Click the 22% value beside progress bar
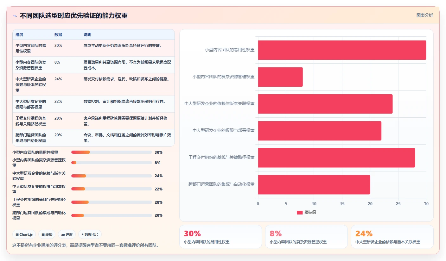The image size is (446, 261). tap(158, 189)
